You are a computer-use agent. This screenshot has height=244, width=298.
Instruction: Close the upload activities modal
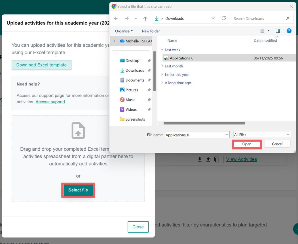coord(138,227)
